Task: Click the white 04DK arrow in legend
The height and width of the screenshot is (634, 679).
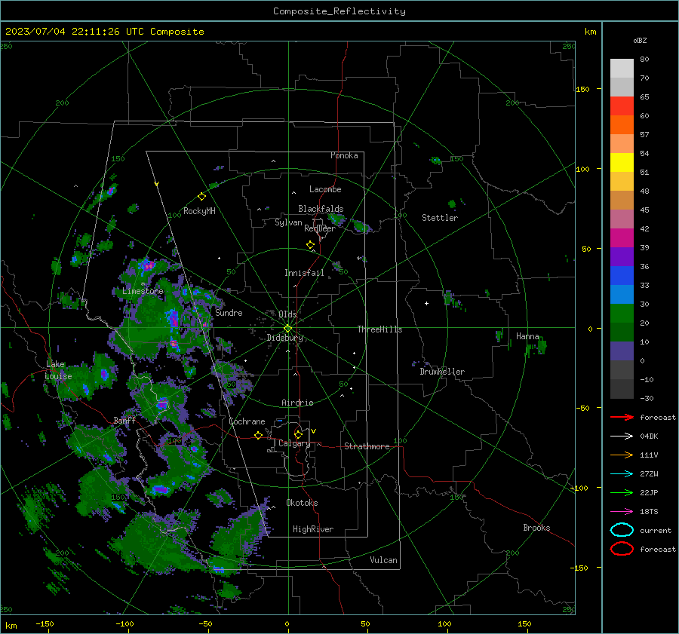Action: point(622,436)
